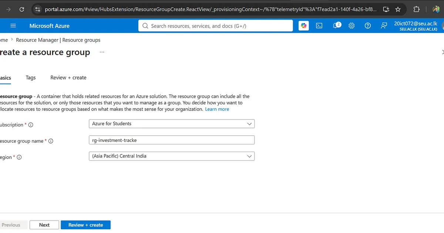
Task: Click the Search resources, services, and docs box
Action: [x=216, y=26]
